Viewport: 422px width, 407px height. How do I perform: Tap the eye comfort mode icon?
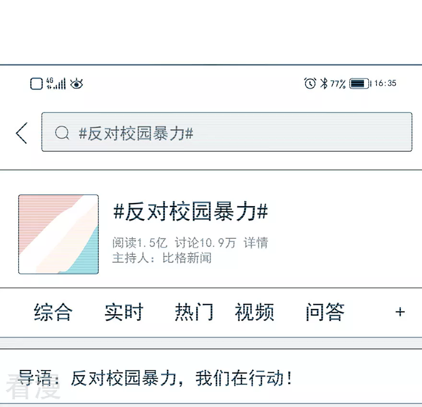[x=76, y=84]
